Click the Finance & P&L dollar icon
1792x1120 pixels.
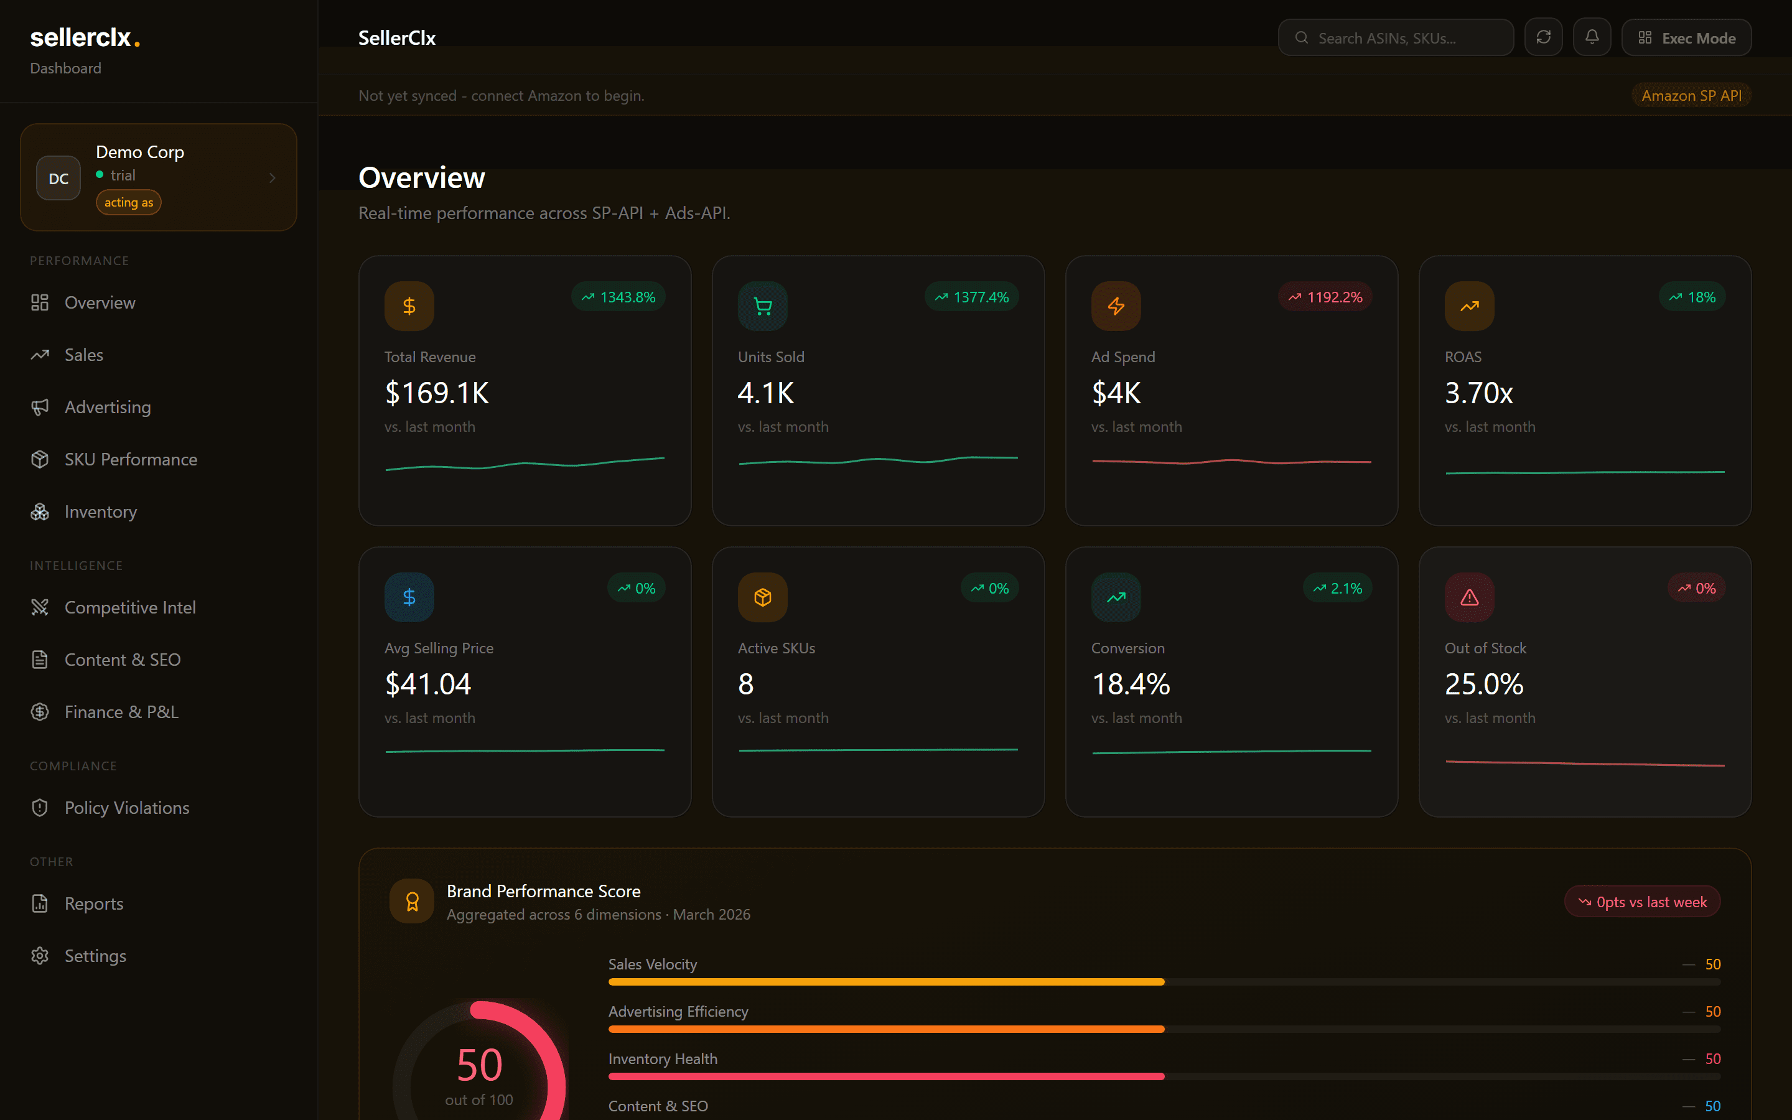40,712
